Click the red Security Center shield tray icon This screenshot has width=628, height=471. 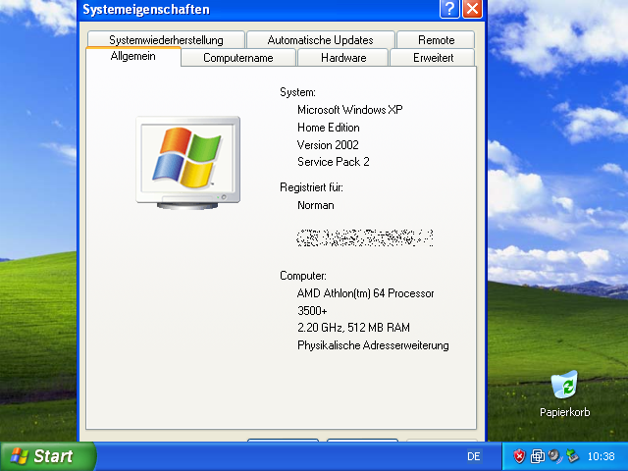tap(520, 456)
